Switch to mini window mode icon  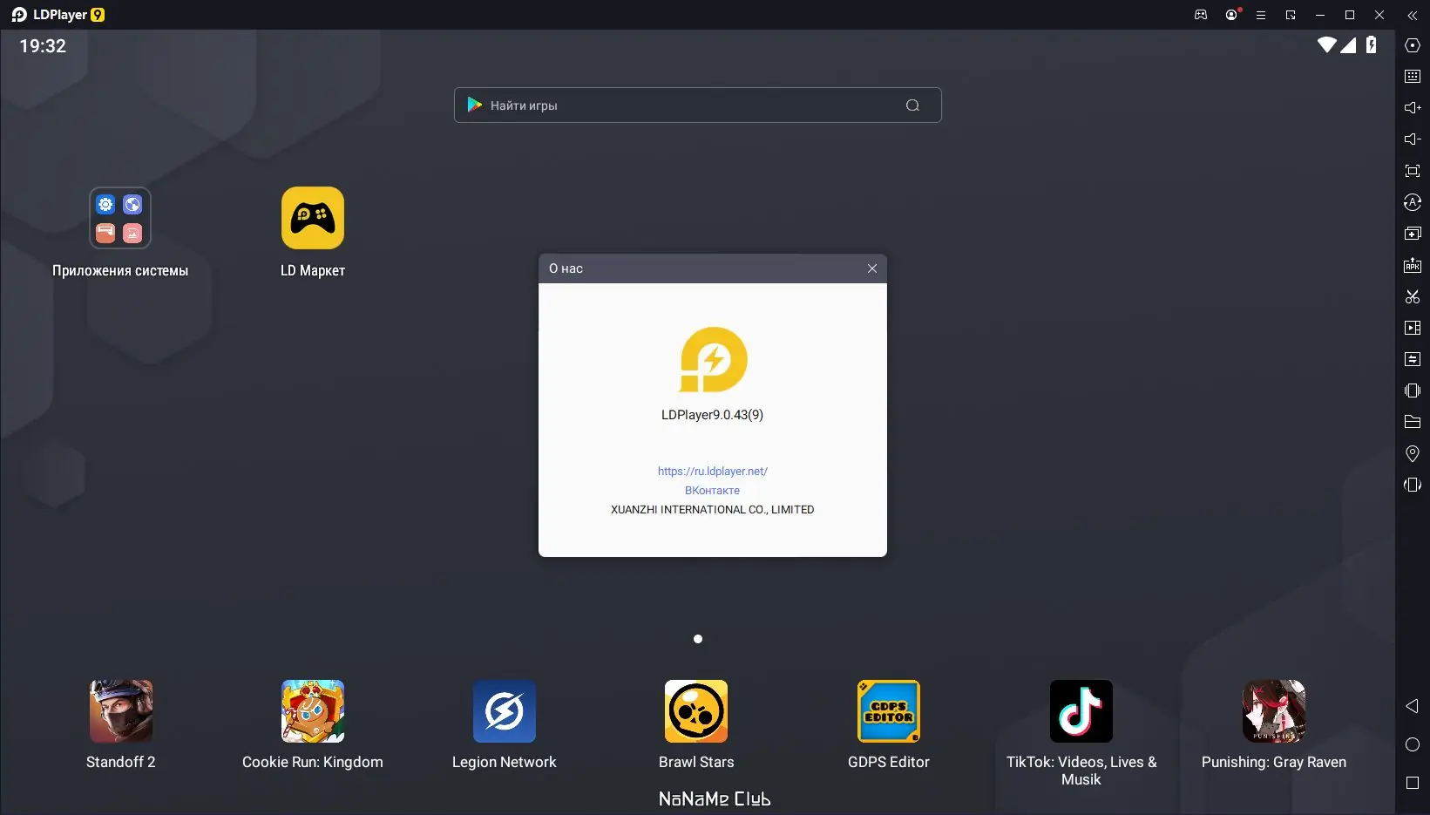pos(1291,15)
